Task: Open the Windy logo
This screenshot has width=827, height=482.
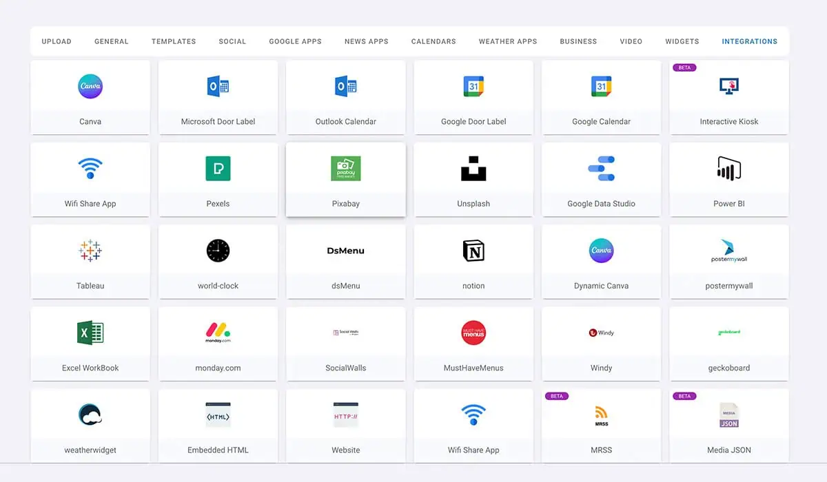Action: [x=601, y=333]
